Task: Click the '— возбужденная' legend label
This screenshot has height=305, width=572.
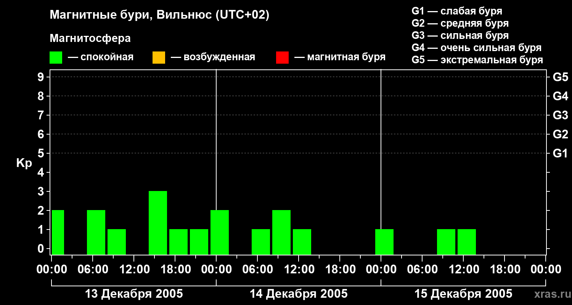Action: pos(213,57)
